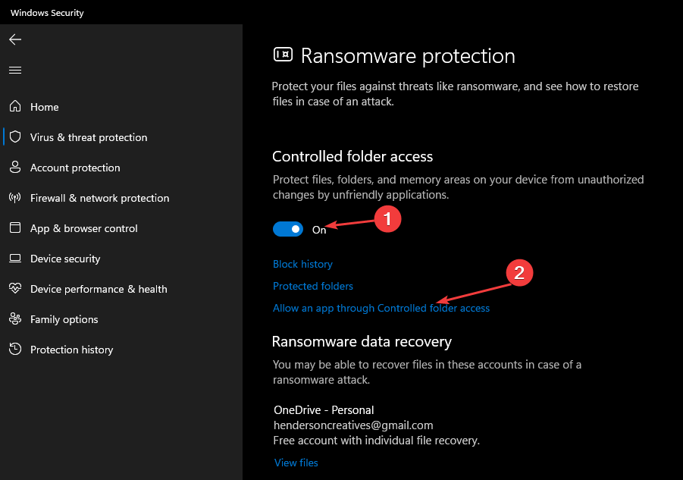Click the App & browser window icon
The height and width of the screenshot is (480, 683).
click(x=15, y=227)
